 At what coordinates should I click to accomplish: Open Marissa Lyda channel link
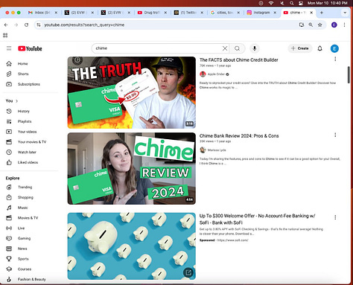pos(217,150)
